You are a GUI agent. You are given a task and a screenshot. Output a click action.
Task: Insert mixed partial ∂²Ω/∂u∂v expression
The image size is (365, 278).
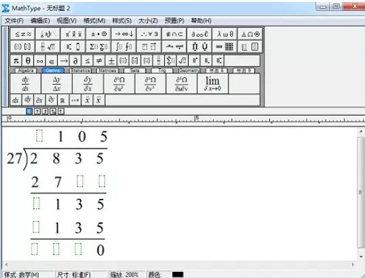(x=181, y=84)
